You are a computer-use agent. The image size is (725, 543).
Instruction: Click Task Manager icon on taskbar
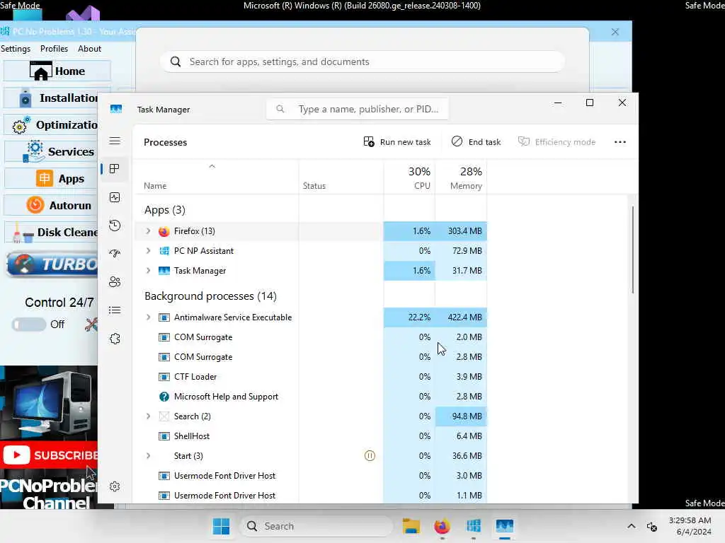pos(504,526)
